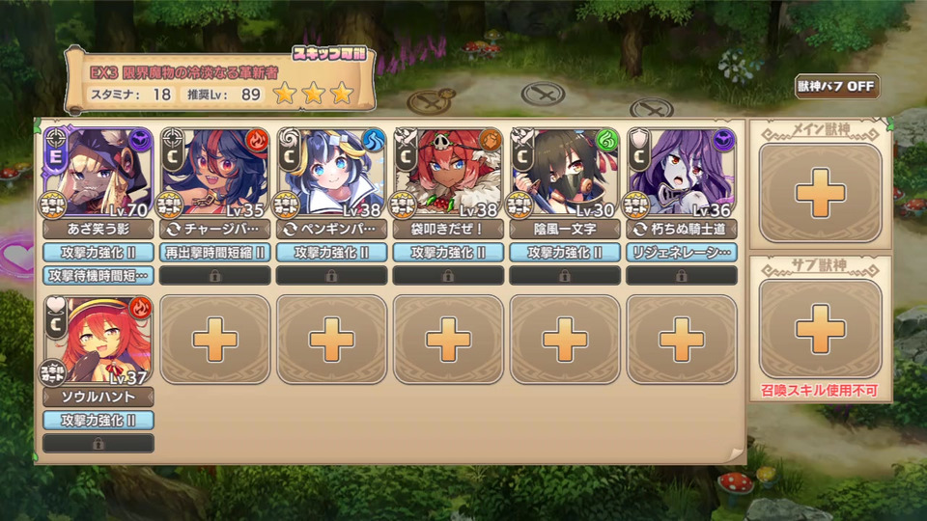
Task: Add a main beast god (メイン獣神)
Action: 820,193
